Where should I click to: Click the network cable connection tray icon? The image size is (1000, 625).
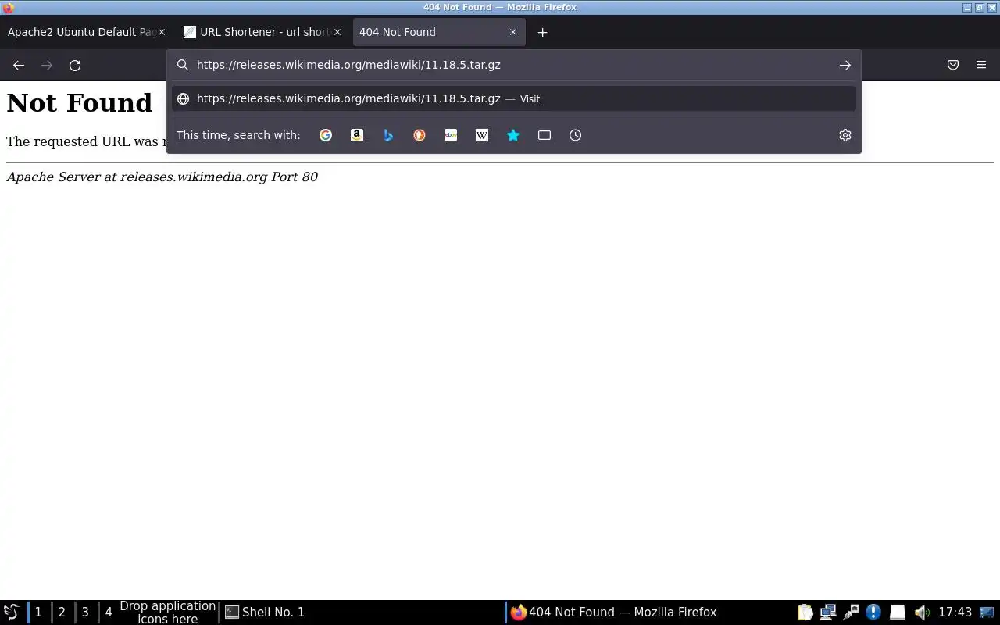point(851,612)
